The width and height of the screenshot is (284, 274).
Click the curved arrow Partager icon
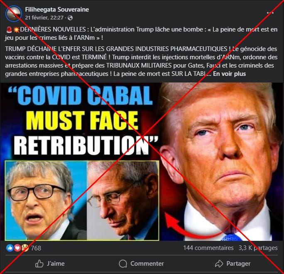coord(219,264)
